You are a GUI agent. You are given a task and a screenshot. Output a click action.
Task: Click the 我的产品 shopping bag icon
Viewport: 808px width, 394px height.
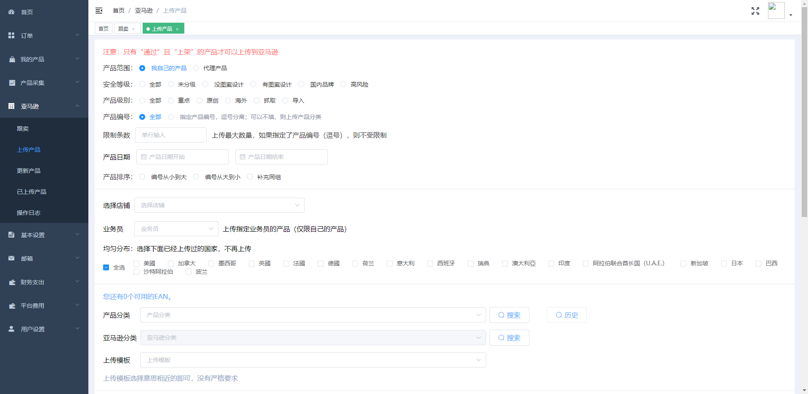(12, 59)
